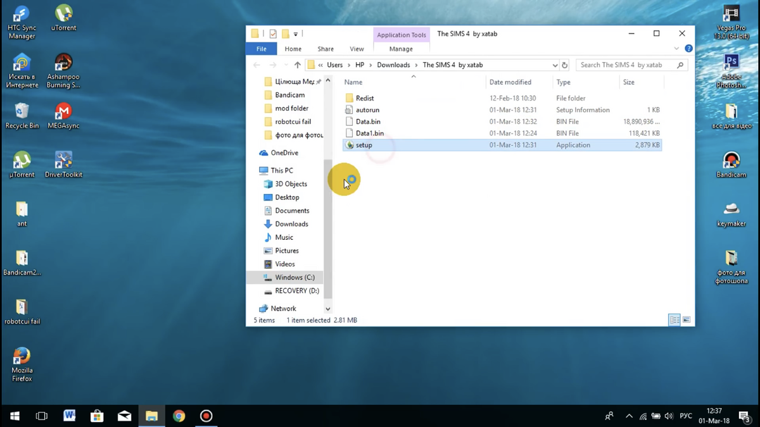Viewport: 760px width, 427px height.
Task: Open DriverToolkit desktop shortcut
Action: 63,164
